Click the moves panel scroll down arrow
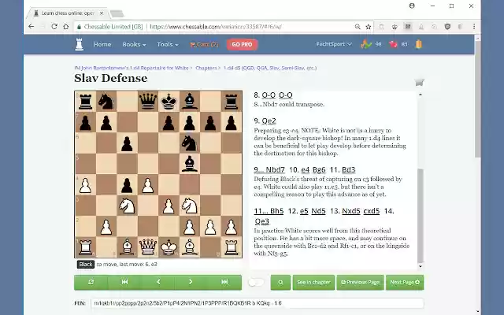 click(421, 266)
